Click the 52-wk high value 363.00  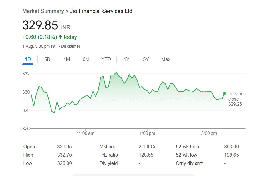click(x=231, y=147)
